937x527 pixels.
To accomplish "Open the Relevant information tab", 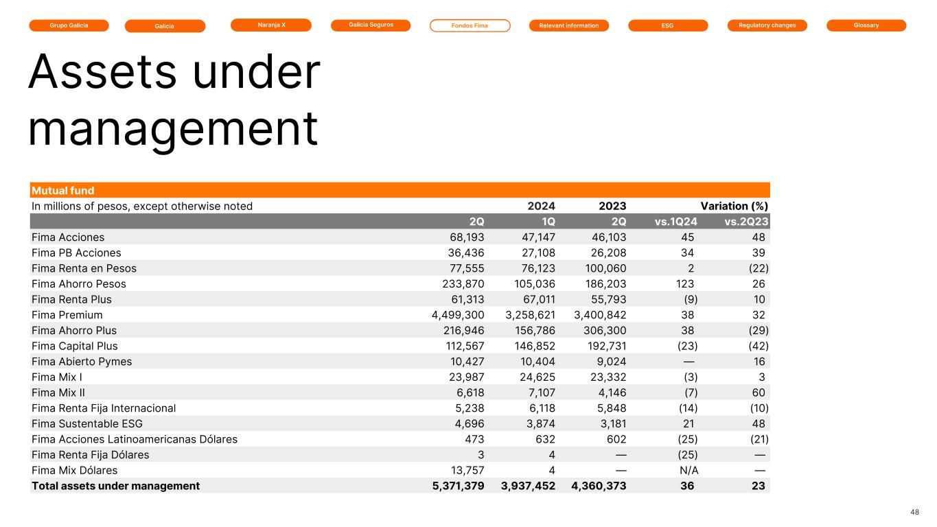I will pyautogui.click(x=568, y=25).
